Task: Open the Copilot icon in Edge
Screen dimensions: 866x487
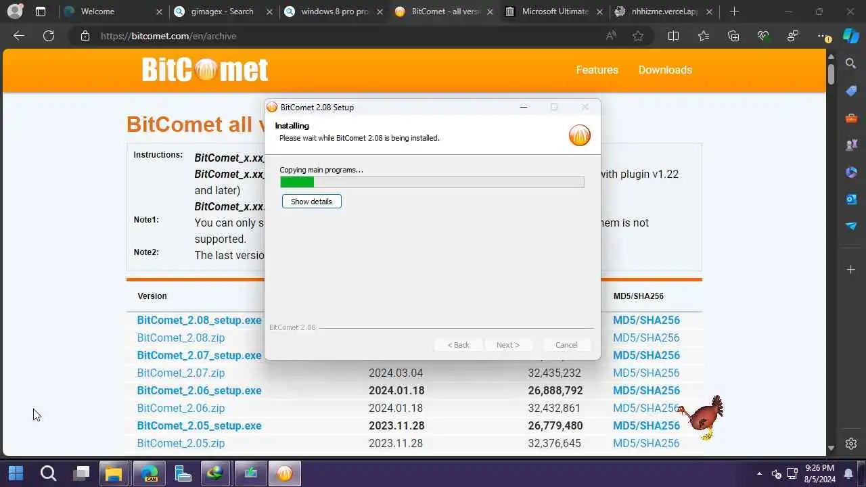Action: click(x=850, y=36)
